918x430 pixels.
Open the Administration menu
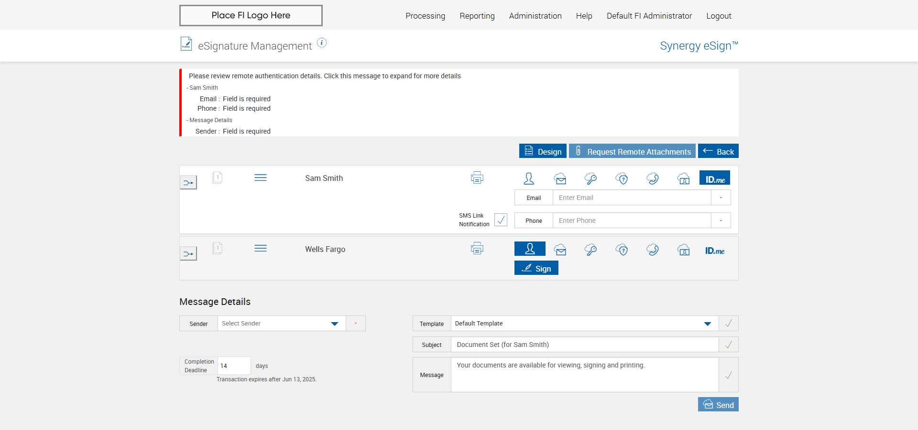tap(535, 16)
